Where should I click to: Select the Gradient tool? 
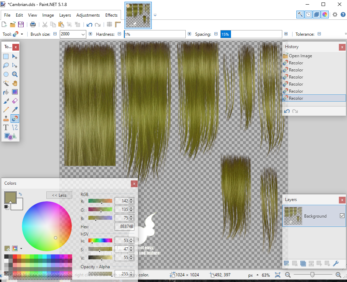click(15, 92)
